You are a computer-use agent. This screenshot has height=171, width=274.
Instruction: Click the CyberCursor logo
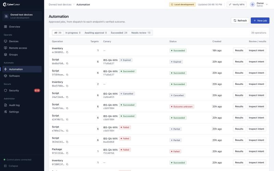(x=11, y=4)
